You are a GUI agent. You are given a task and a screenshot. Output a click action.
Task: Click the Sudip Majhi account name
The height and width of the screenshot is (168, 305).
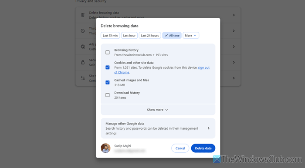click(122, 146)
